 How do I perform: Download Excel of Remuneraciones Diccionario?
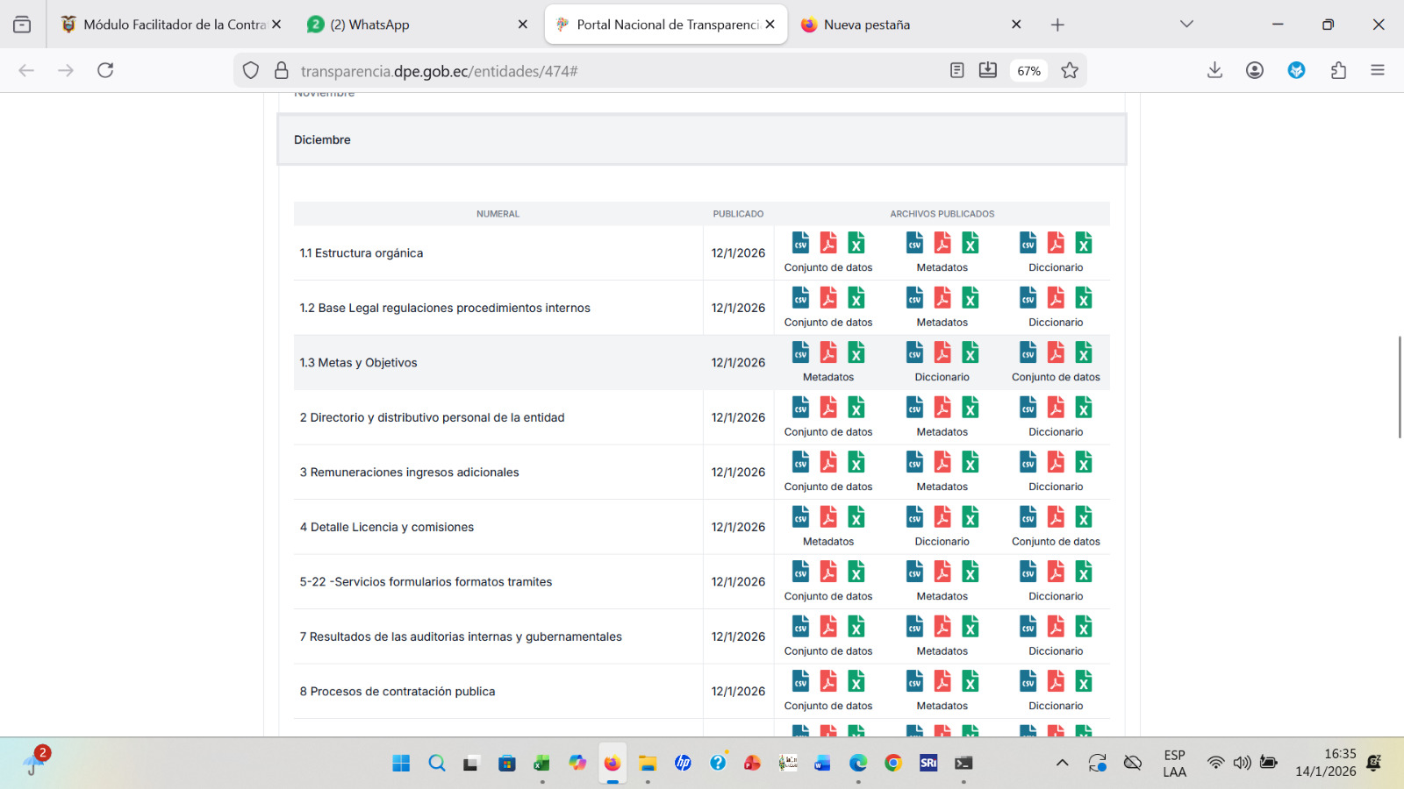point(1084,462)
